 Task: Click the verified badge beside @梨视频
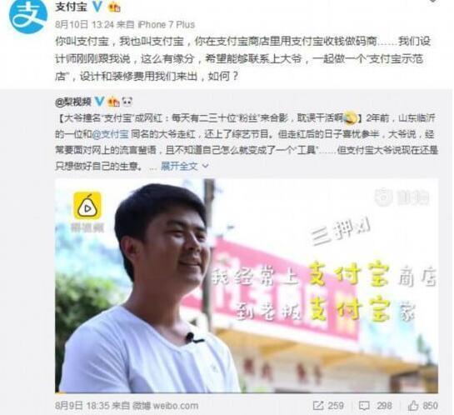(100, 102)
